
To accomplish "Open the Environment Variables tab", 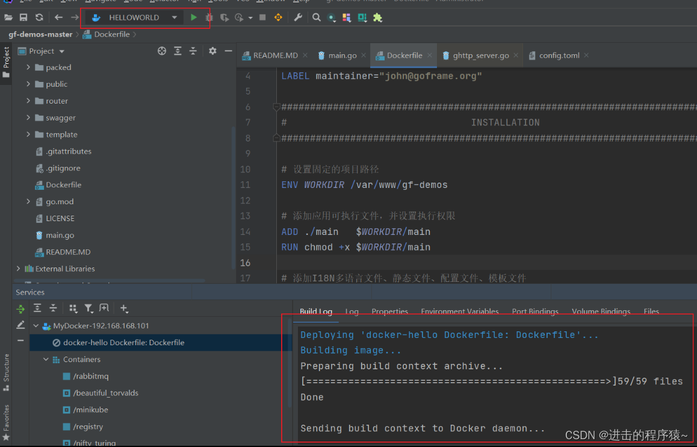I will pyautogui.click(x=460, y=311).
